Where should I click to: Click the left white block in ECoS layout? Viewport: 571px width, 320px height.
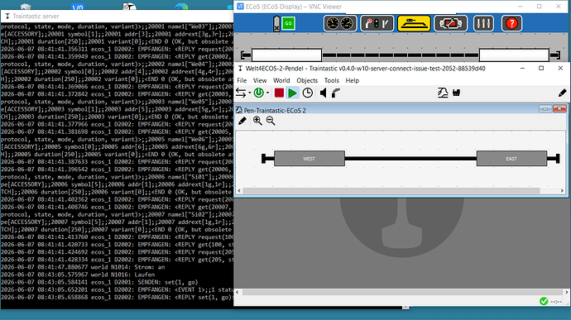coord(286,55)
